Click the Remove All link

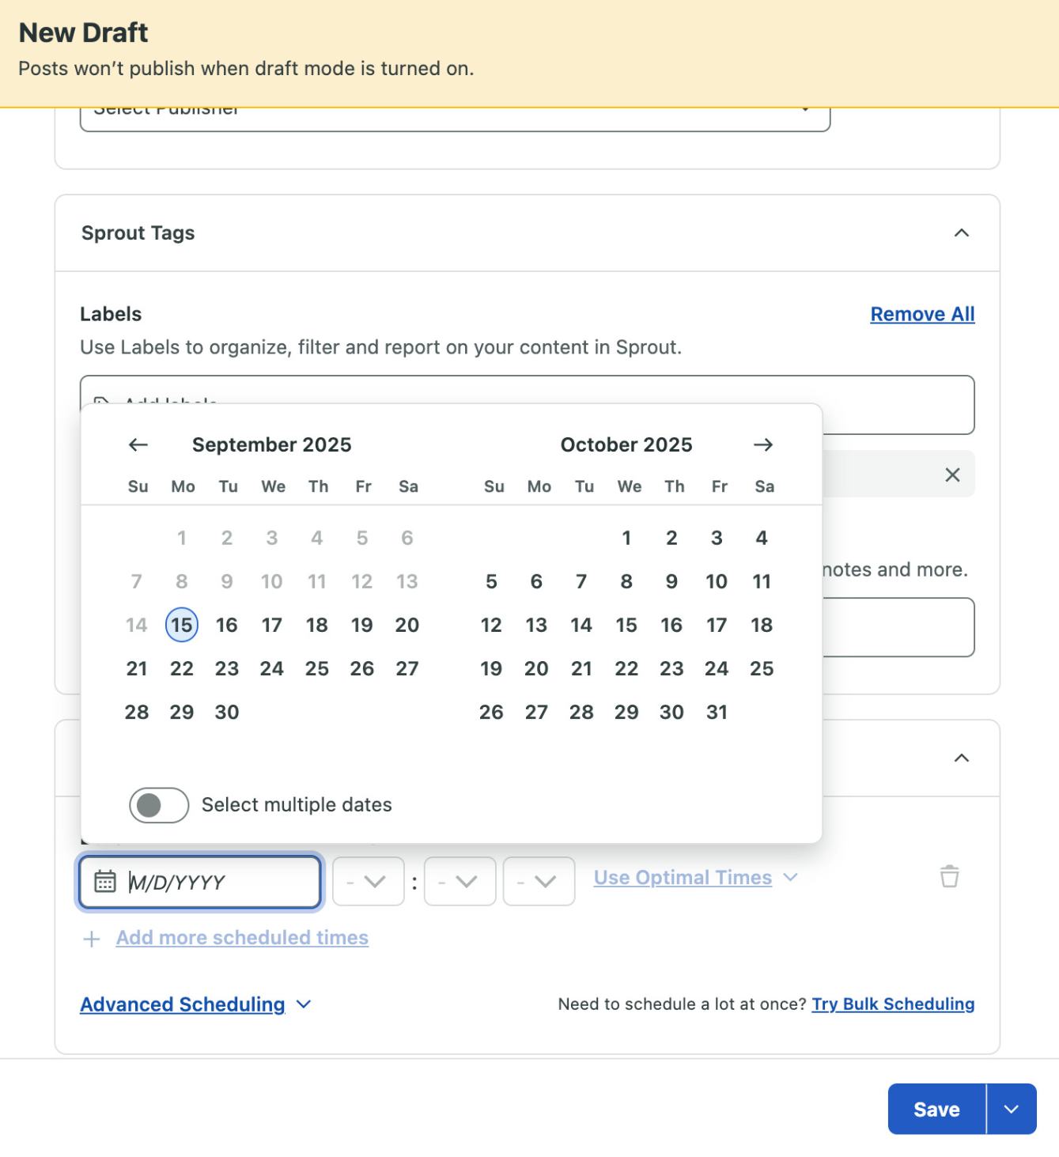(x=922, y=313)
